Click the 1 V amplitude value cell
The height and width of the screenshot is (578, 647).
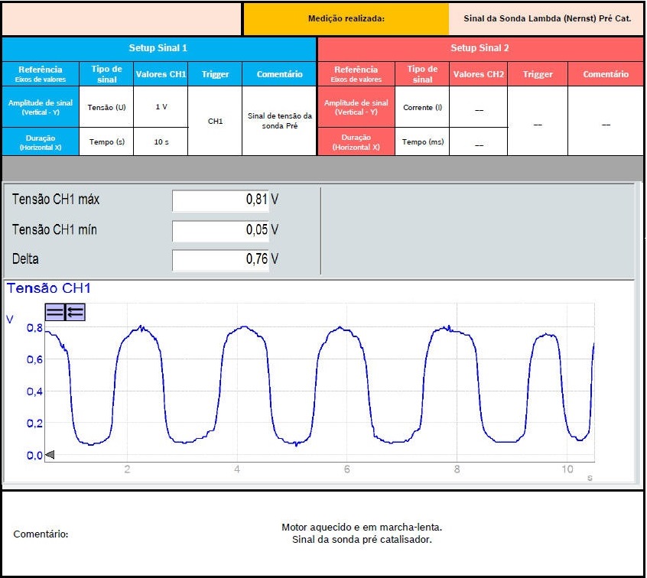tap(161, 107)
